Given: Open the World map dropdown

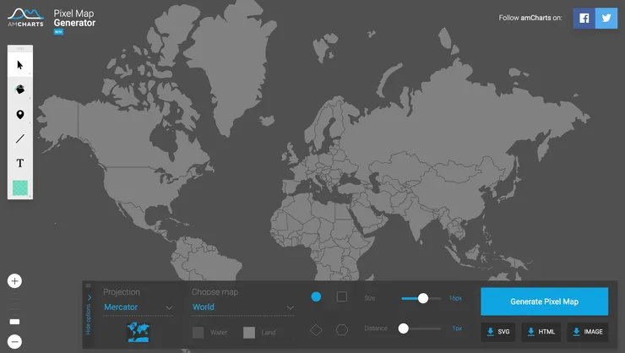Looking at the screenshot, I should pos(242,307).
